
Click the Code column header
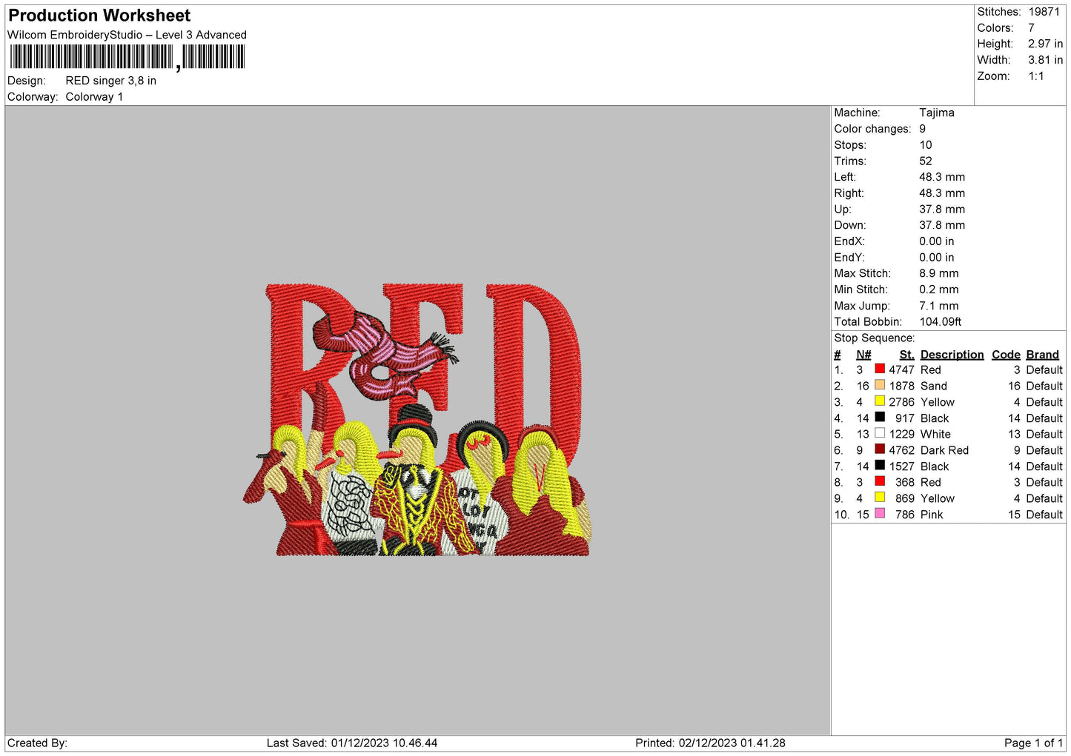[1006, 355]
